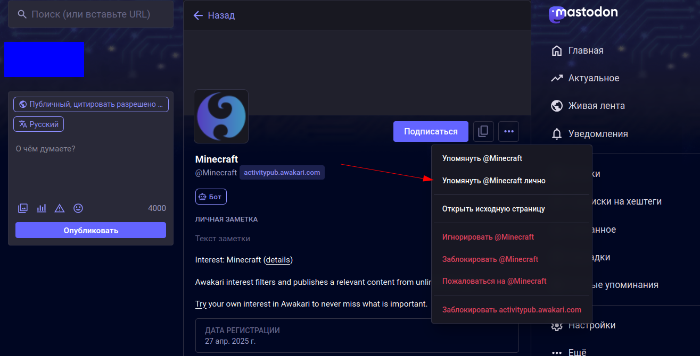
Task: Go back using the Назад link
Action: tap(214, 15)
